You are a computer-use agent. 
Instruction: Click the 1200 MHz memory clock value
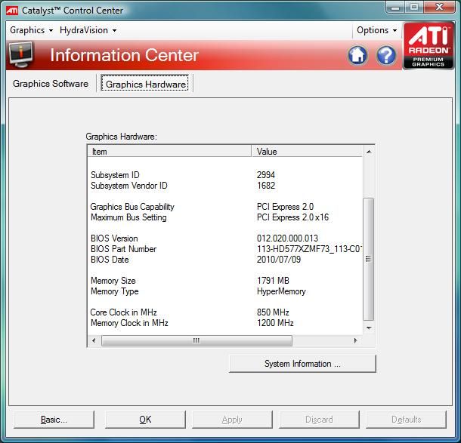click(275, 323)
